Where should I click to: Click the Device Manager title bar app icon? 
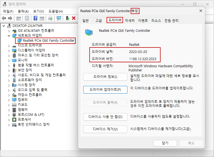[5, 4]
